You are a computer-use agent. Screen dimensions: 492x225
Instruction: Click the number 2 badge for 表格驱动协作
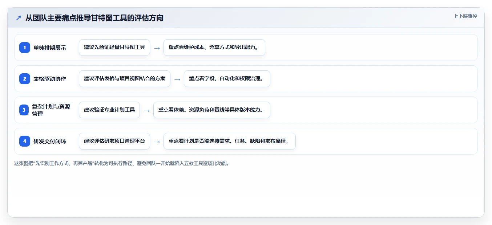(25, 79)
